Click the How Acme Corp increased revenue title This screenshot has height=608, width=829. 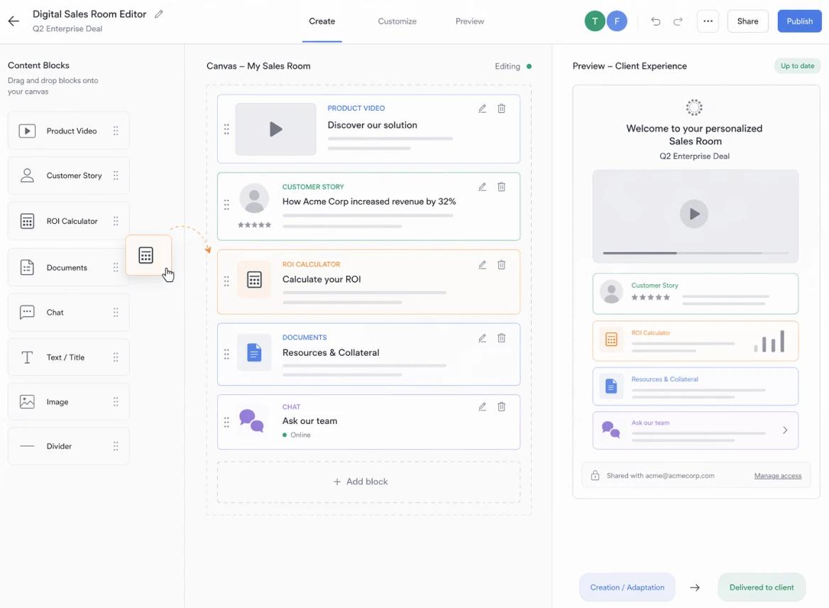[x=368, y=201]
